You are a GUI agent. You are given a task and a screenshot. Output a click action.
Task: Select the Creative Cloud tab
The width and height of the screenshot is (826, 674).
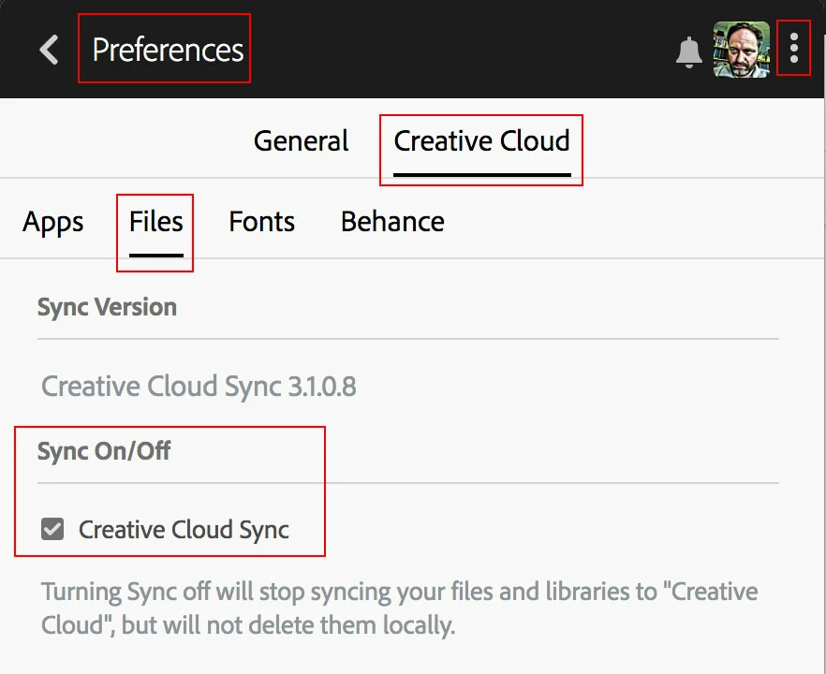click(482, 141)
